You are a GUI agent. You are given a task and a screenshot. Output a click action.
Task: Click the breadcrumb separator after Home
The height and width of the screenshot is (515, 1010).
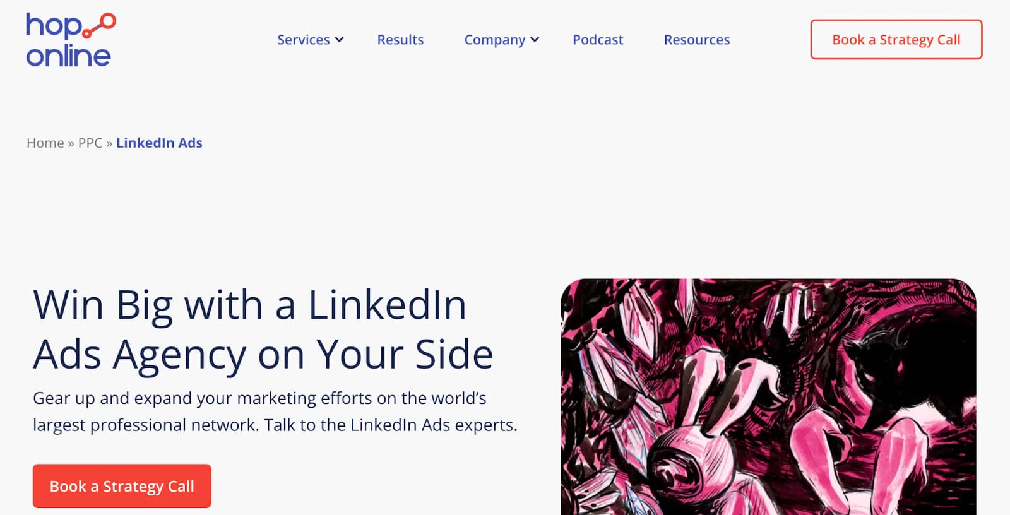coord(71,144)
